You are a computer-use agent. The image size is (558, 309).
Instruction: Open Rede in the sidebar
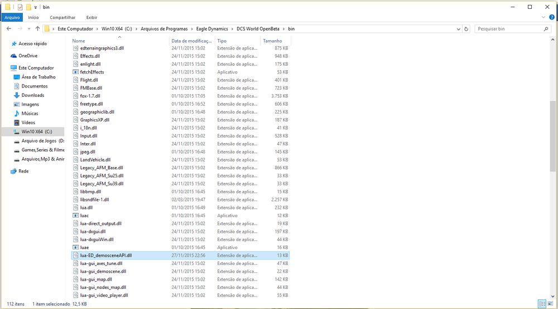[23, 171]
